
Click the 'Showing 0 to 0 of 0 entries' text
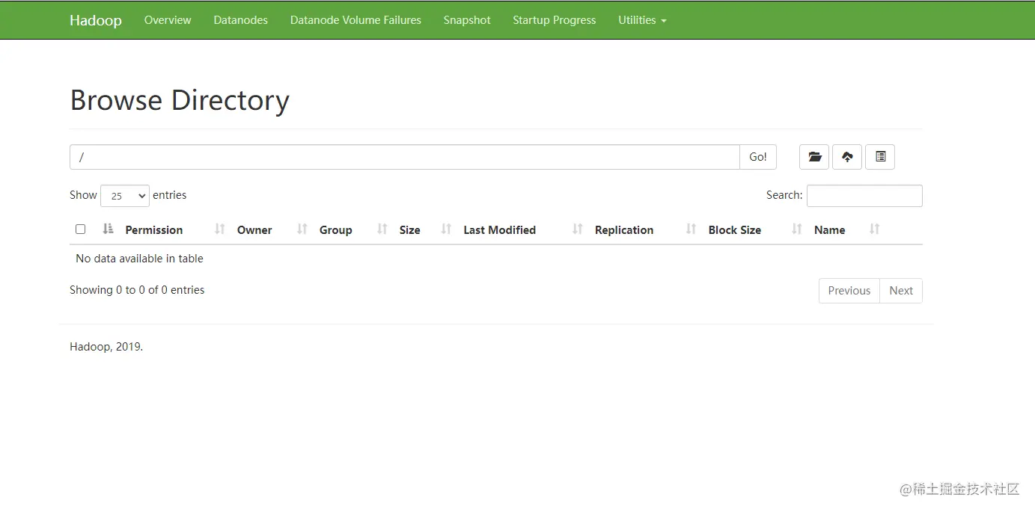(137, 290)
